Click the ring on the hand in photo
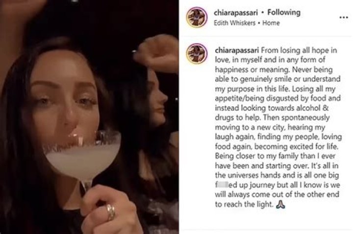Image resolution: width=353 pixels, height=234 pixels. (111, 211)
